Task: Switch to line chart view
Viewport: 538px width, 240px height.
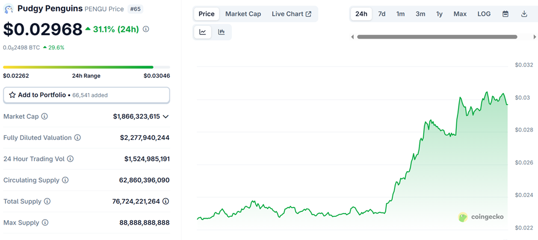Action: pyautogui.click(x=203, y=32)
